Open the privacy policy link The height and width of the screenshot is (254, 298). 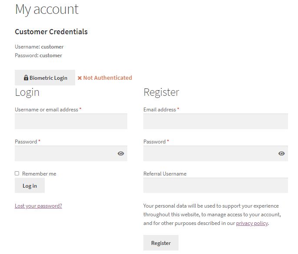pyautogui.click(x=252, y=223)
